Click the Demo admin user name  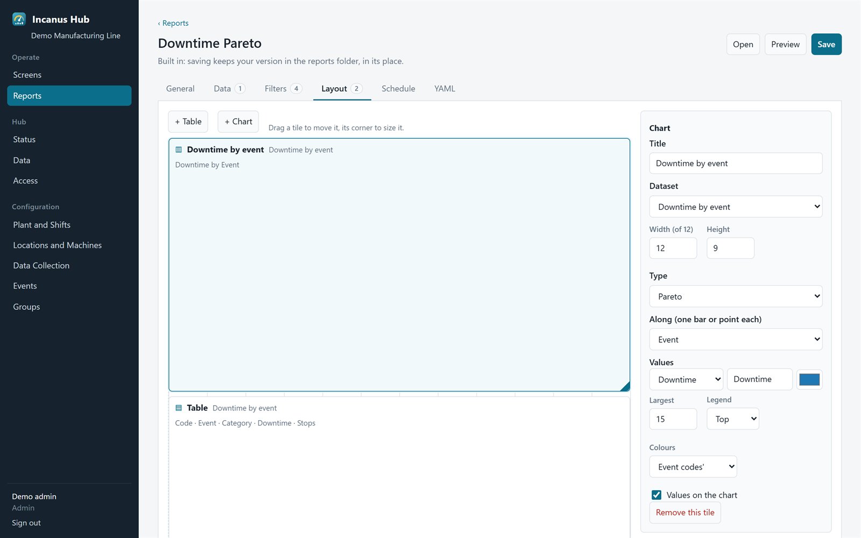pyautogui.click(x=34, y=497)
